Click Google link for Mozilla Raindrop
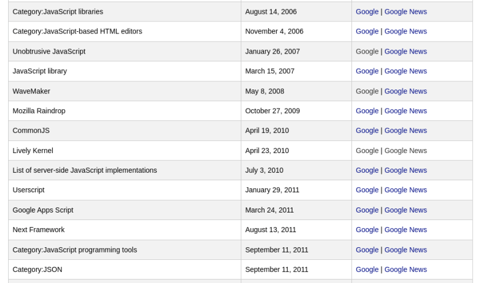Viewport: 480px width, 283px height. pos(367,111)
